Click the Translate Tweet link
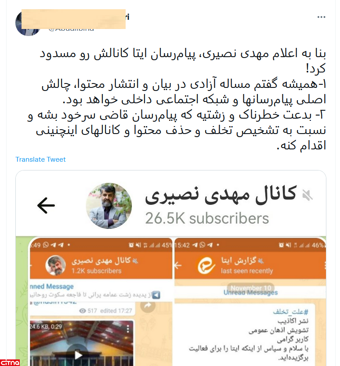The height and width of the screenshot is (366, 340). [x=40, y=159]
